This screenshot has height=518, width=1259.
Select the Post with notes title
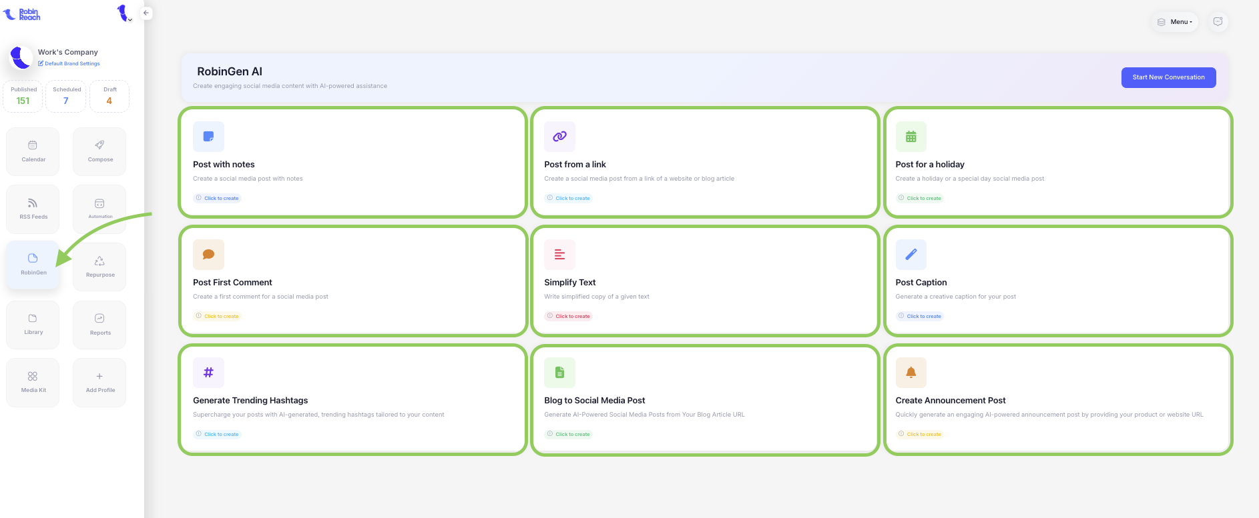[224, 165]
